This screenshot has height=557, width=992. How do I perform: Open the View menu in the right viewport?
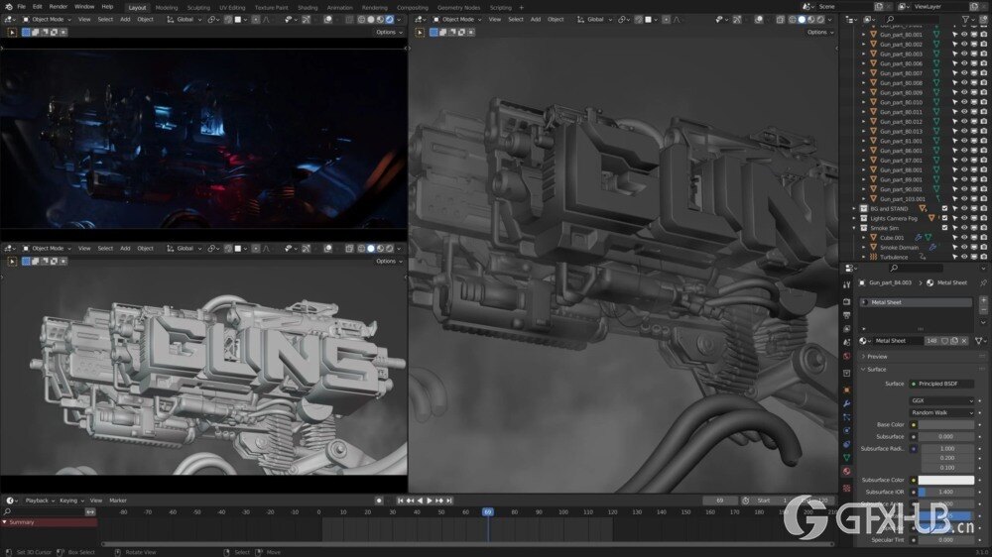pos(495,20)
